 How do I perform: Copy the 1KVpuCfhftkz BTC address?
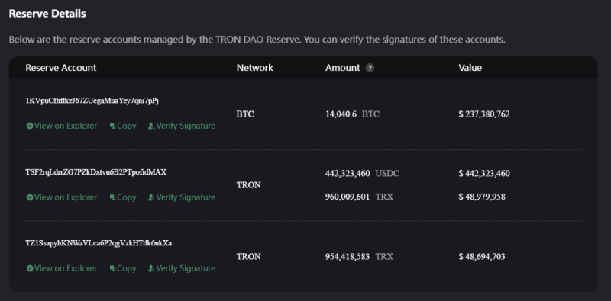coord(123,126)
